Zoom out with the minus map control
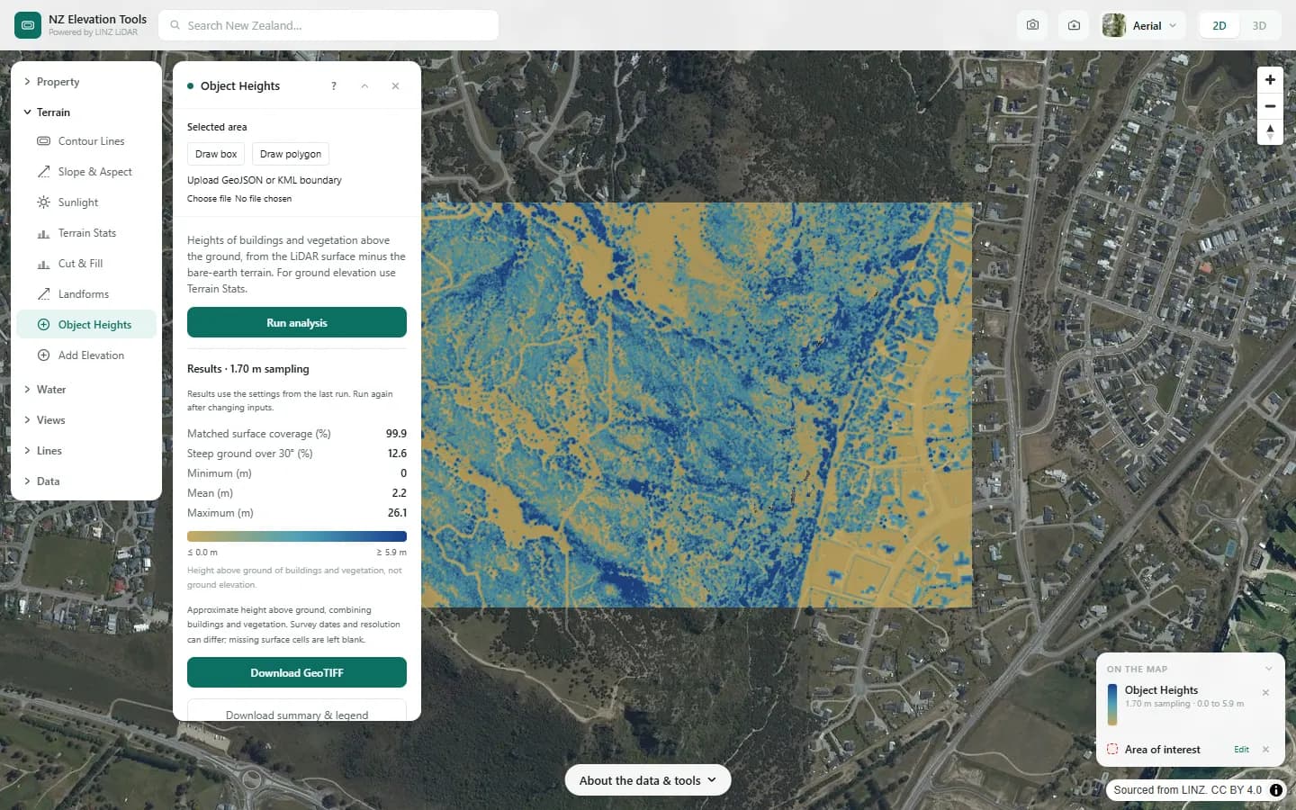Image resolution: width=1296 pixels, height=810 pixels. pyautogui.click(x=1270, y=106)
